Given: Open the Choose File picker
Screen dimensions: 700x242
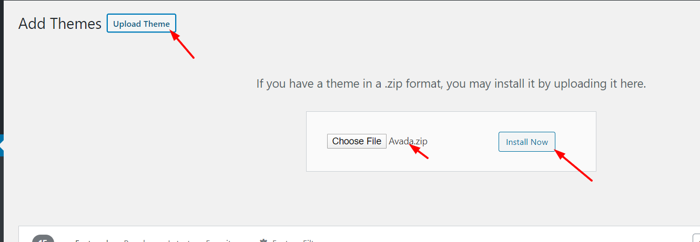Looking at the screenshot, I should (357, 141).
